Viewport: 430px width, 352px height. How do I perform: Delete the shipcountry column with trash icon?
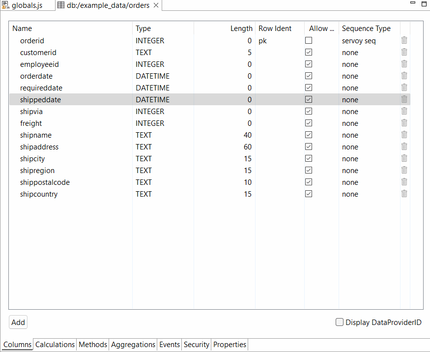[x=404, y=194]
